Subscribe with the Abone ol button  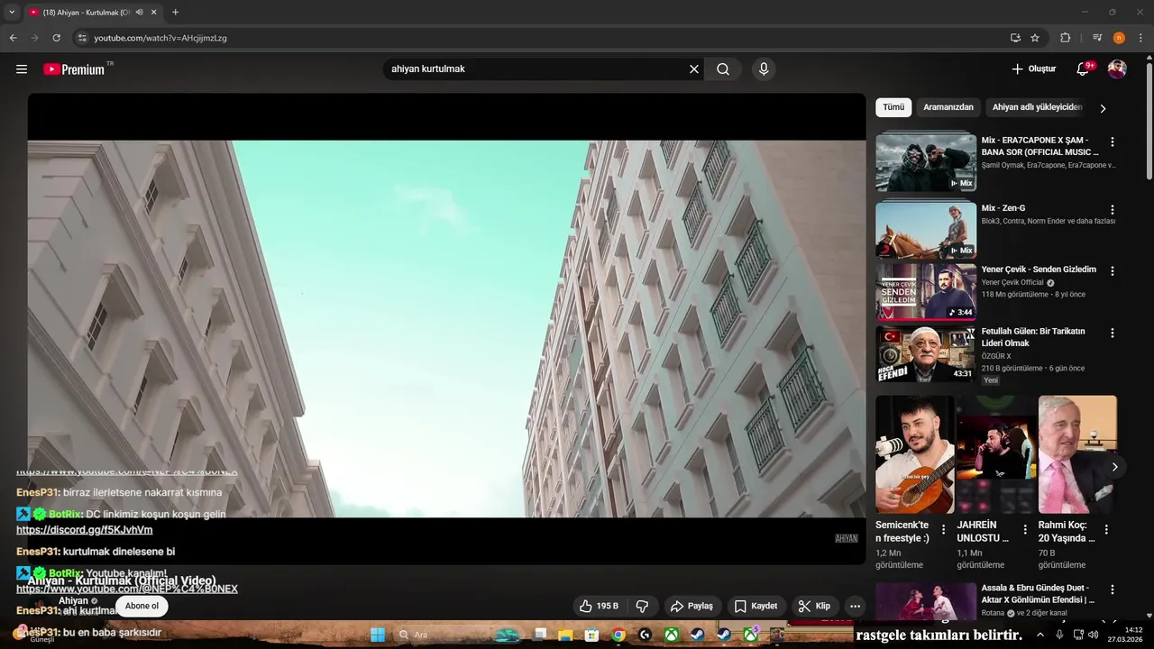(142, 607)
